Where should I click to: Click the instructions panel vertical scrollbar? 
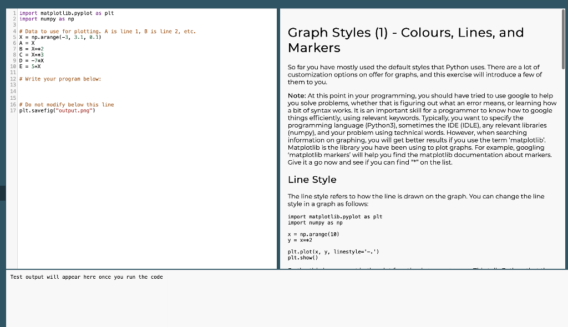tap(564, 39)
